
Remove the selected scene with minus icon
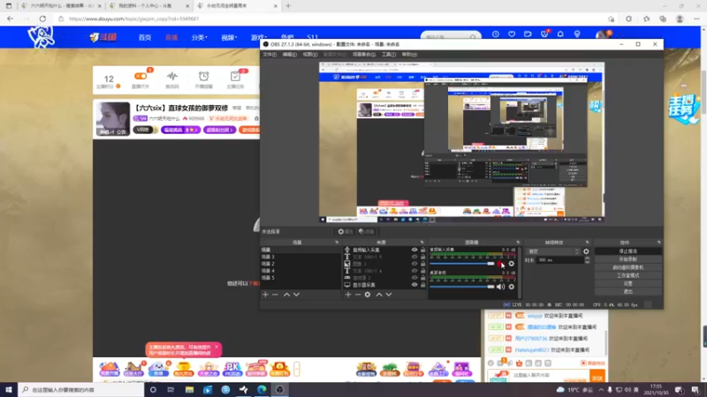point(275,295)
